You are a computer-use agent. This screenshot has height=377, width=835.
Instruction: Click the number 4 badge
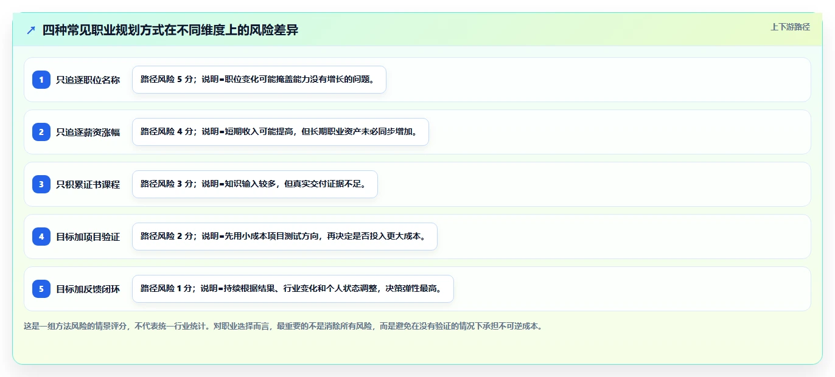pos(41,237)
